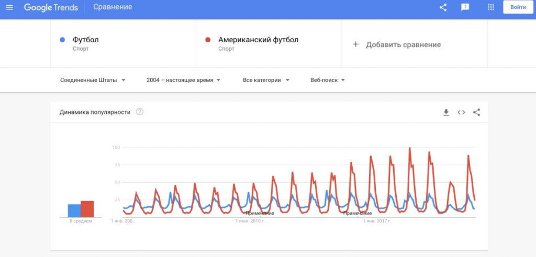Open the send feedback icon
Image resolution: width=536 pixels, height=257 pixels.
pyautogui.click(x=465, y=7)
